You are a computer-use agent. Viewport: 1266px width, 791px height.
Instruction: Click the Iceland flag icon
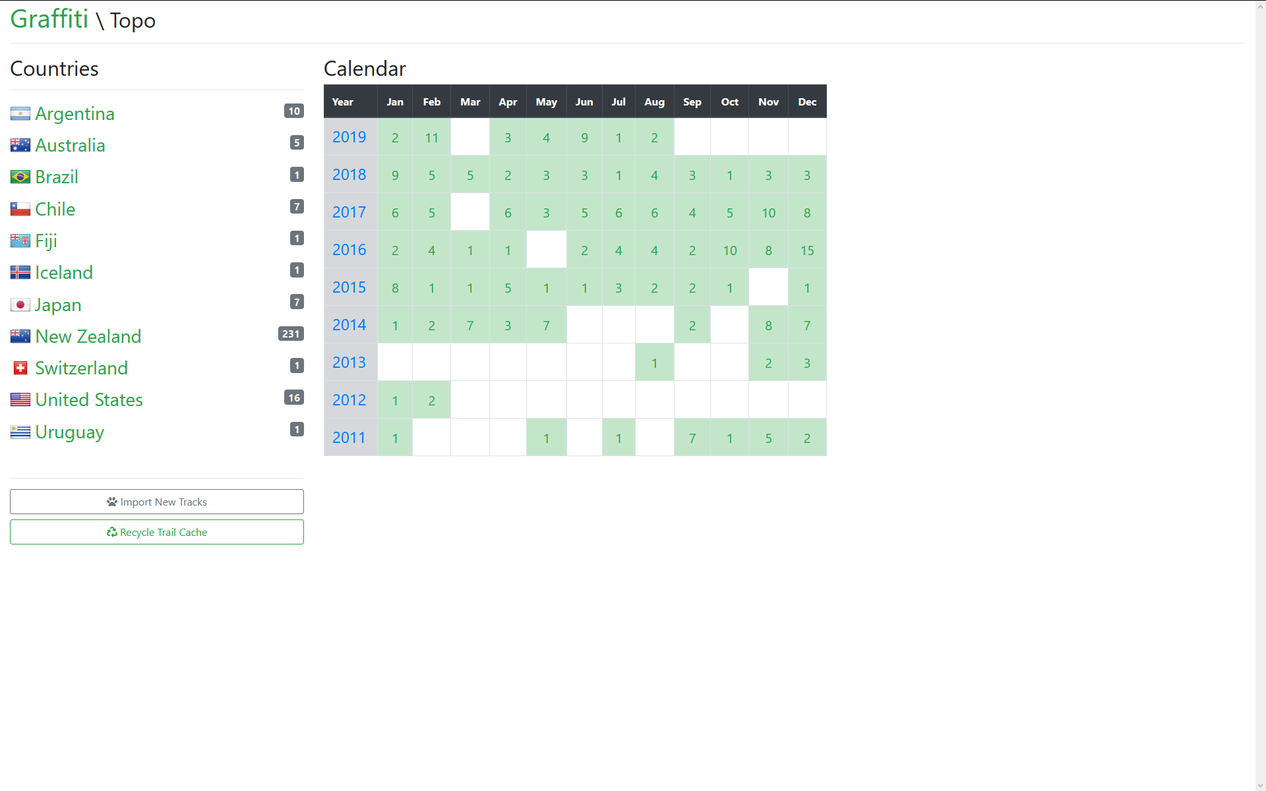tap(20, 273)
